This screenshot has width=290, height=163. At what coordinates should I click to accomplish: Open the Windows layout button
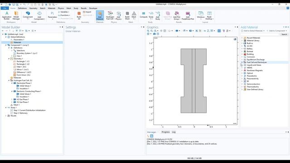coord(201,15)
